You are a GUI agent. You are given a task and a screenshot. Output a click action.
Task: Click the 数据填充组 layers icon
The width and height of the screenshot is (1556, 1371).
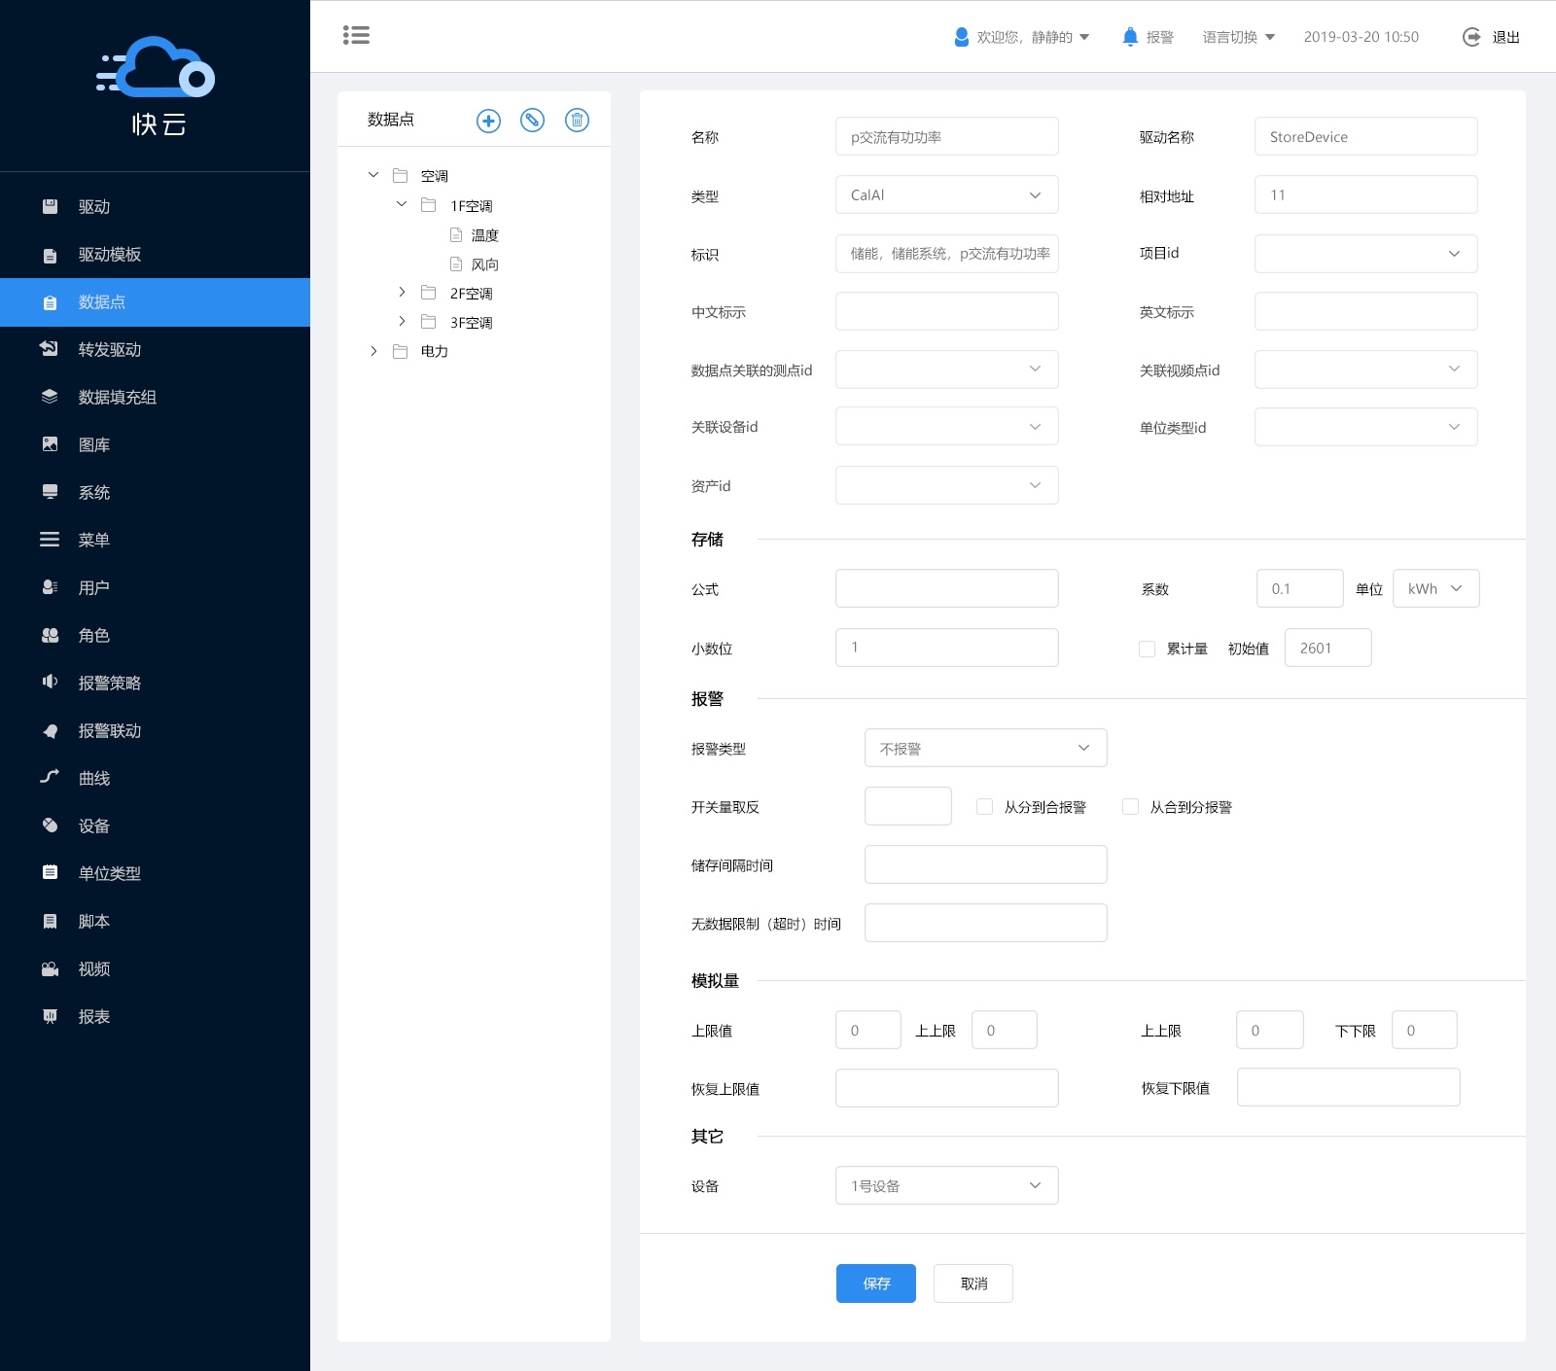click(x=50, y=397)
